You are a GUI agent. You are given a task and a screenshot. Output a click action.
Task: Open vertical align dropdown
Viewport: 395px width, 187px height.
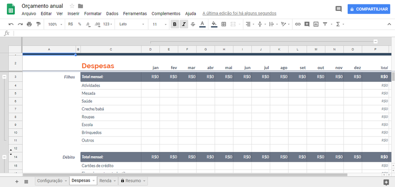coord(262,24)
